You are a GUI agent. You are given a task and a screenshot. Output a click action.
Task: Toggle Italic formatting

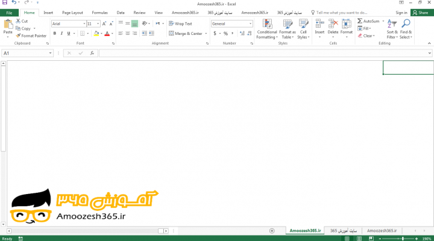[x=61, y=34]
